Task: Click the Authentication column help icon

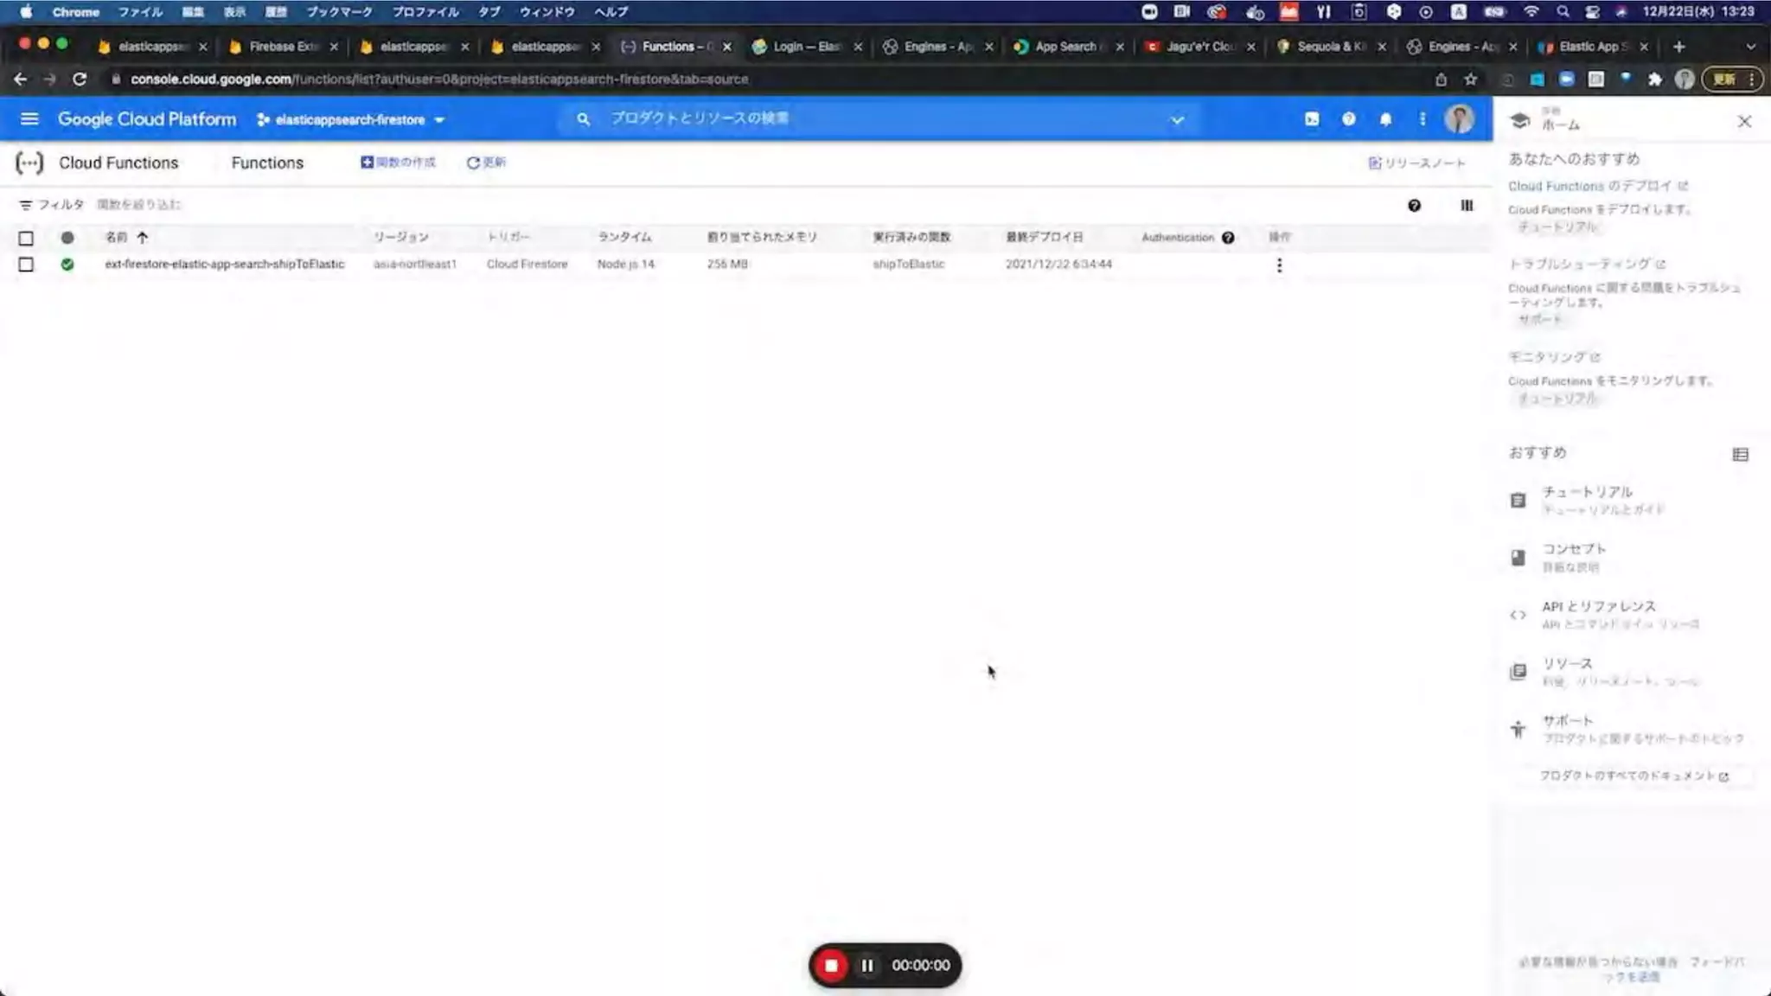Action: pyautogui.click(x=1228, y=238)
